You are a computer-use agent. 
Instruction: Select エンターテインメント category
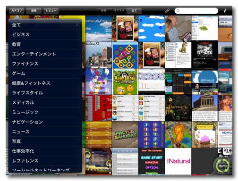pos(45,54)
